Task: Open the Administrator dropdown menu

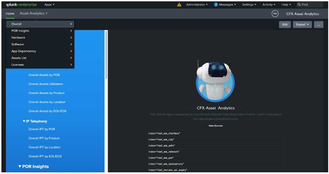Action: [x=197, y=5]
